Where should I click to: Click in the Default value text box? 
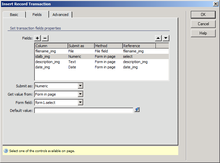(83, 111)
